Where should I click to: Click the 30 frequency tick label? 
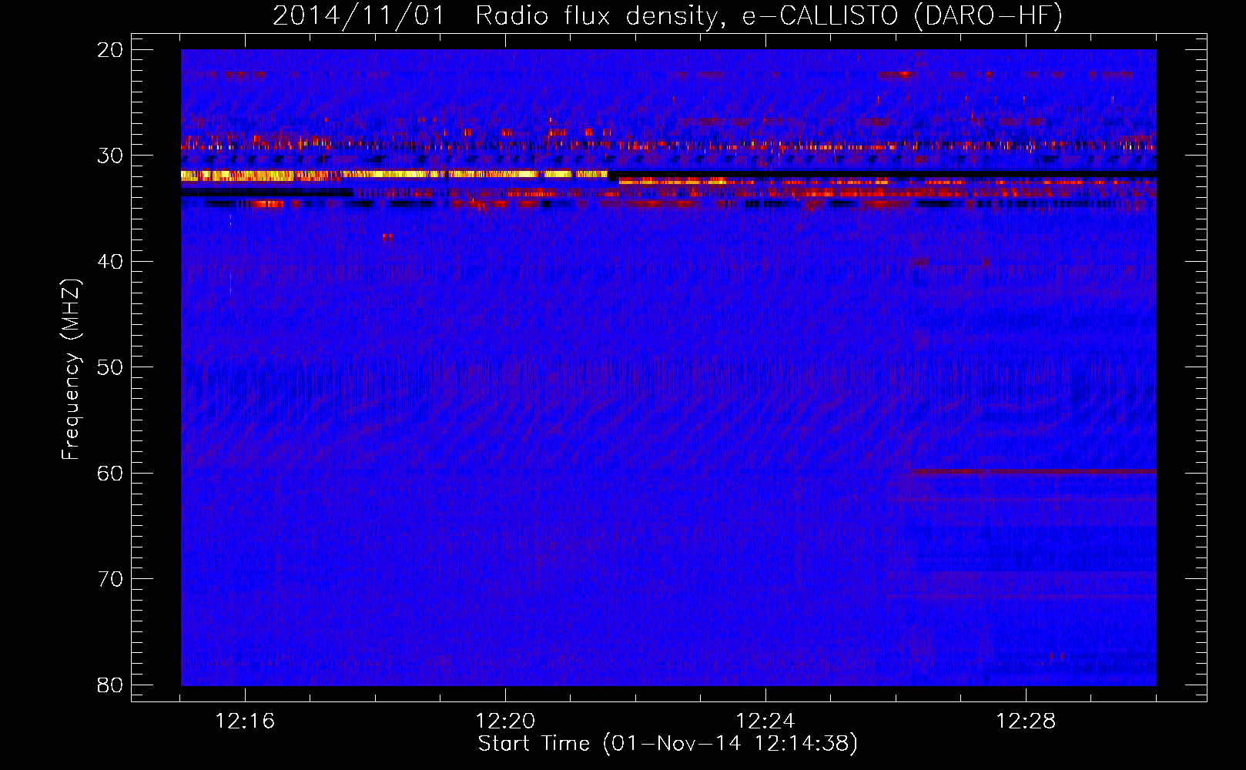click(111, 156)
